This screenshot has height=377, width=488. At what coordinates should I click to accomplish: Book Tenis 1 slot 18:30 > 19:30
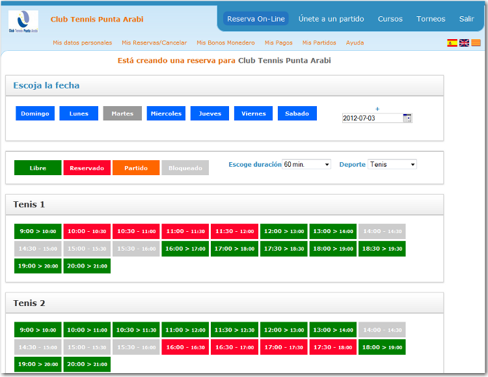pyautogui.click(x=382, y=249)
